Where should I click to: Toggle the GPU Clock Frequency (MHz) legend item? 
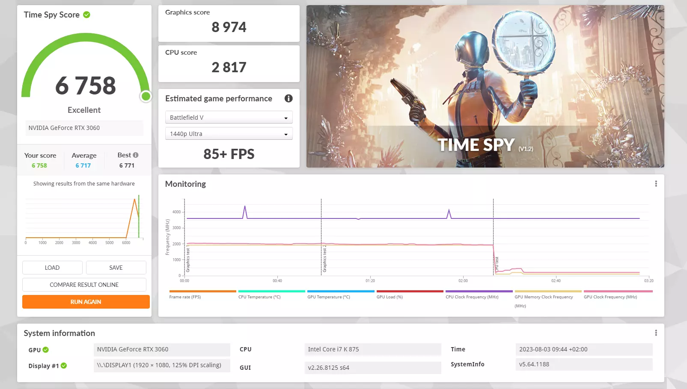coord(610,297)
